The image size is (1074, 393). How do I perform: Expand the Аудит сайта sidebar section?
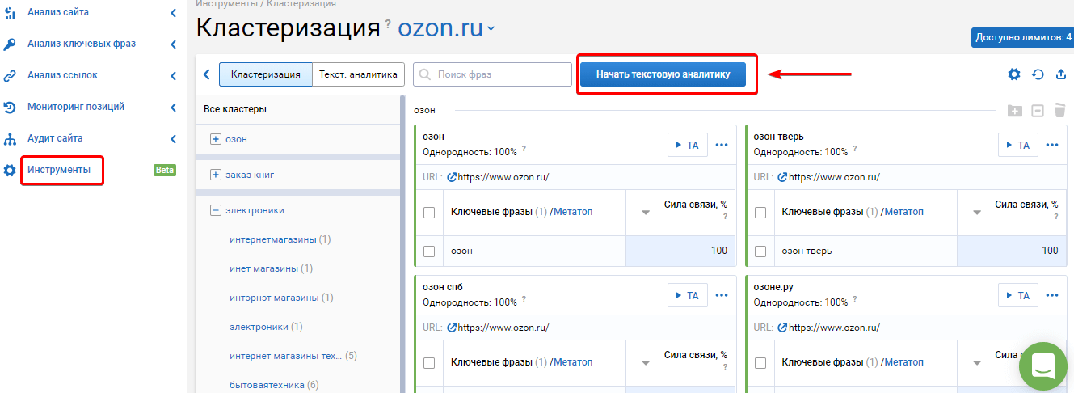click(173, 138)
